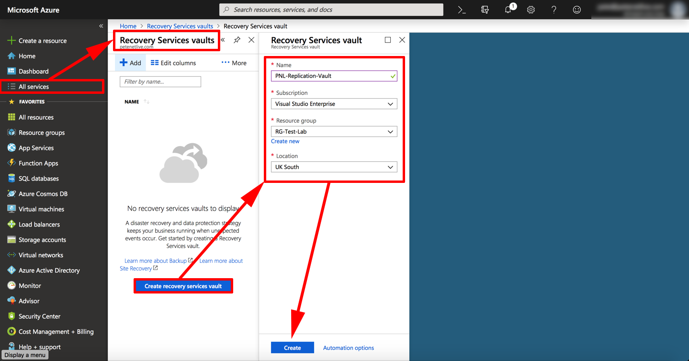Go to Home in sidebar

click(x=27, y=56)
